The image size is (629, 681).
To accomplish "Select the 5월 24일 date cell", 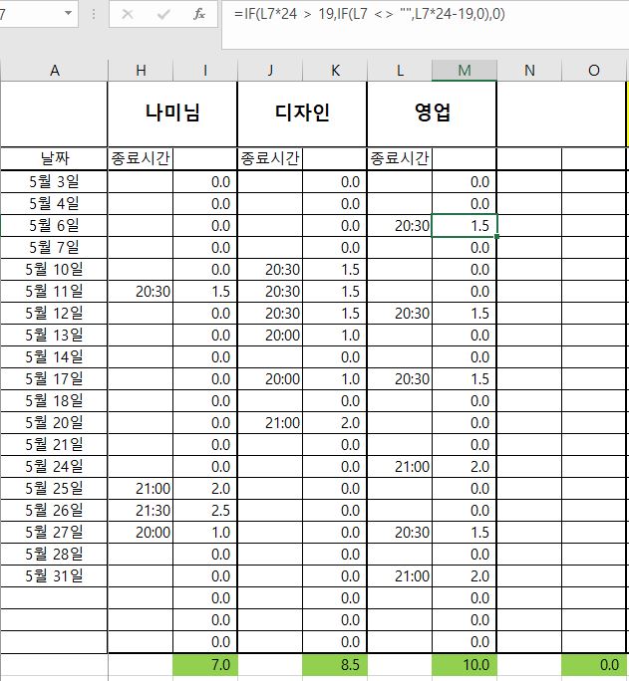I will [55, 467].
